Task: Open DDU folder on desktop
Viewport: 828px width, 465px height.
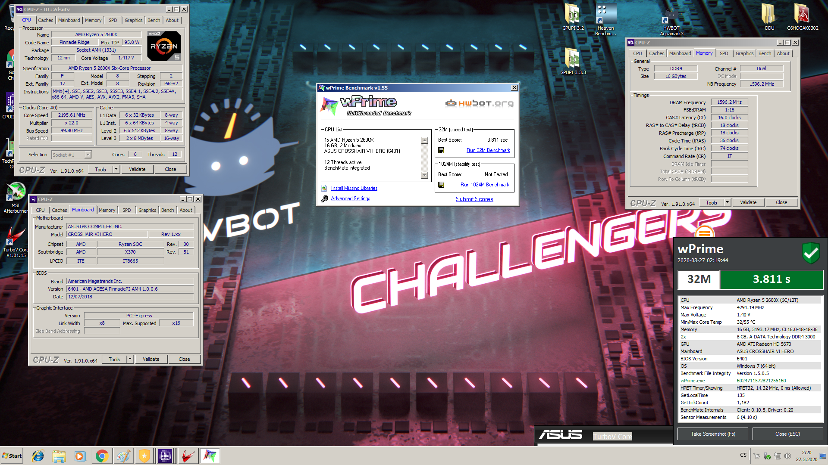Action: point(769,17)
